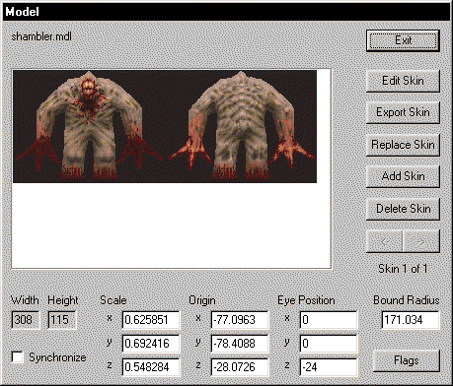Viewport: 453px width, 386px height.
Task: Focus the Origin x field -77.0963
Action: coord(240,320)
